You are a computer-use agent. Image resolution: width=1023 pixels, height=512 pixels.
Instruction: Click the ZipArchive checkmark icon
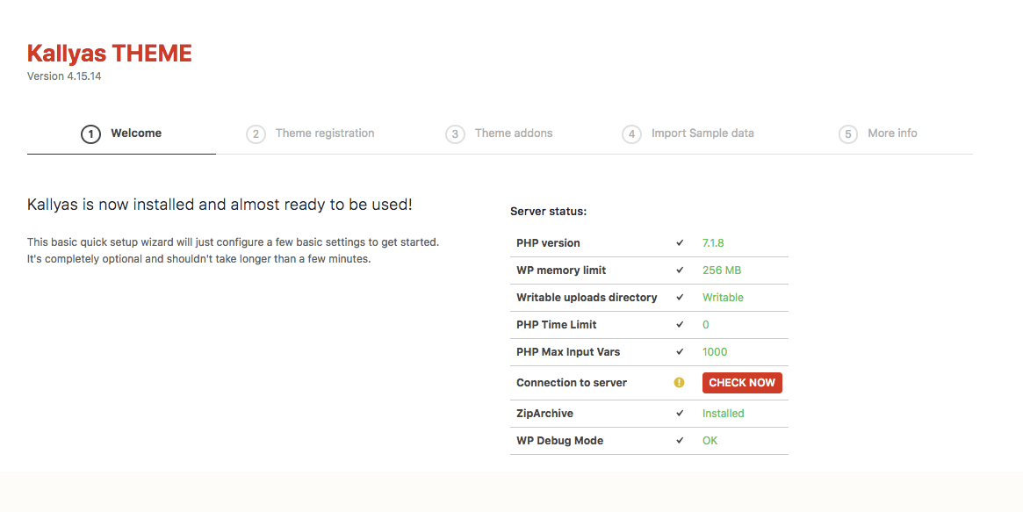[680, 414]
